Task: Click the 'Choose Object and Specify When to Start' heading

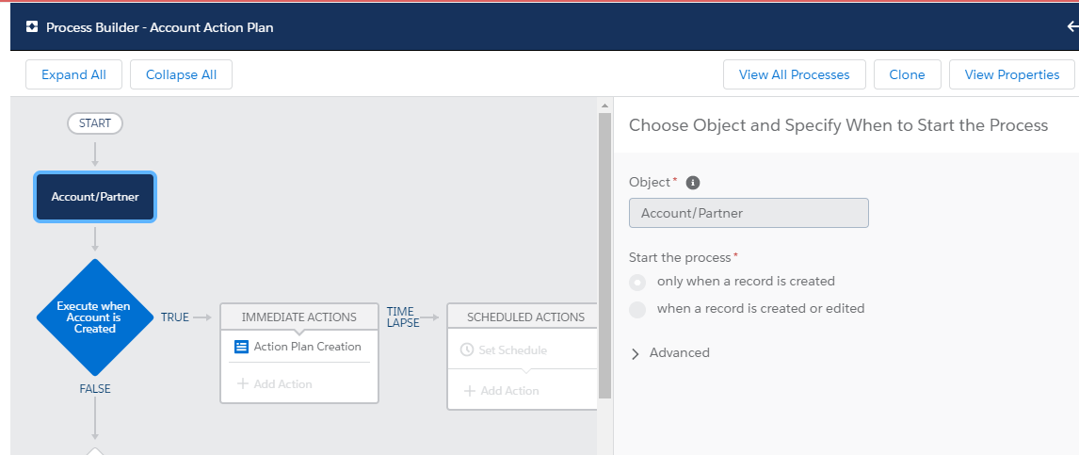Action: (x=838, y=125)
